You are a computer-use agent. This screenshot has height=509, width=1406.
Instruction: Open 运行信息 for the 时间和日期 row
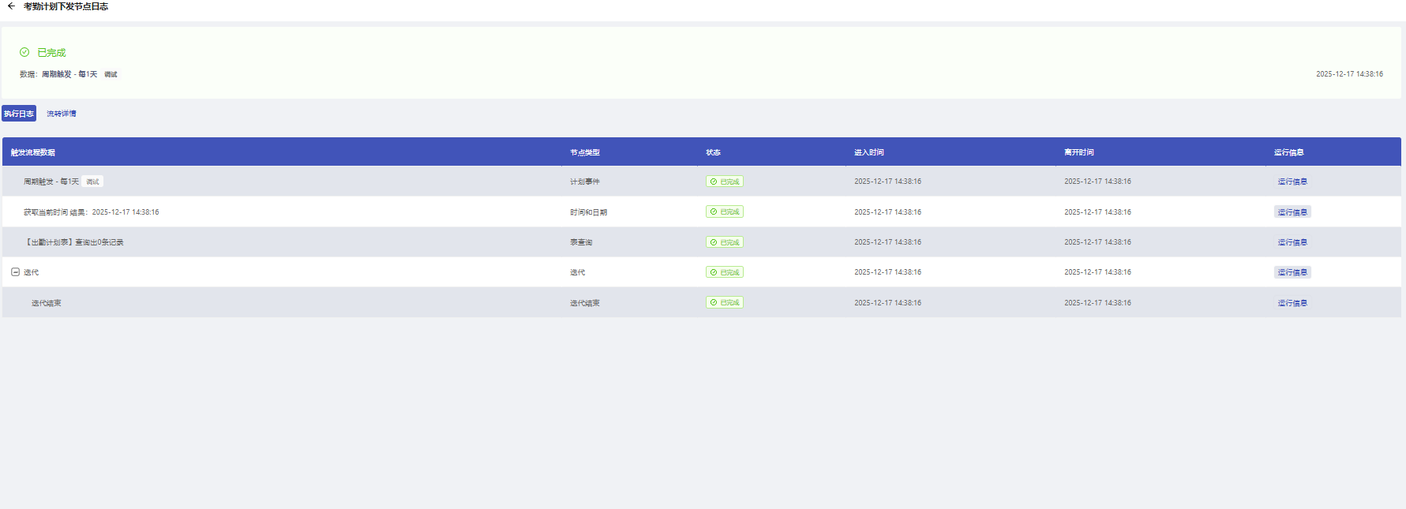tap(1292, 212)
